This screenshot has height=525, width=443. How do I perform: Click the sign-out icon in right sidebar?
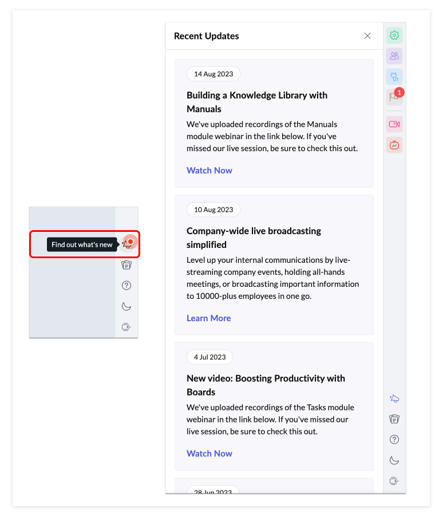coord(394,481)
